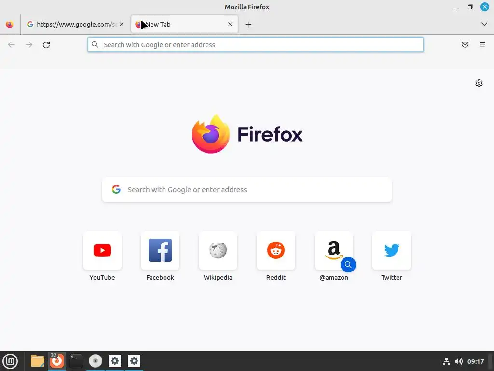Click the new tab page settings gear
Screen dimensions: 494x371
[479, 83]
